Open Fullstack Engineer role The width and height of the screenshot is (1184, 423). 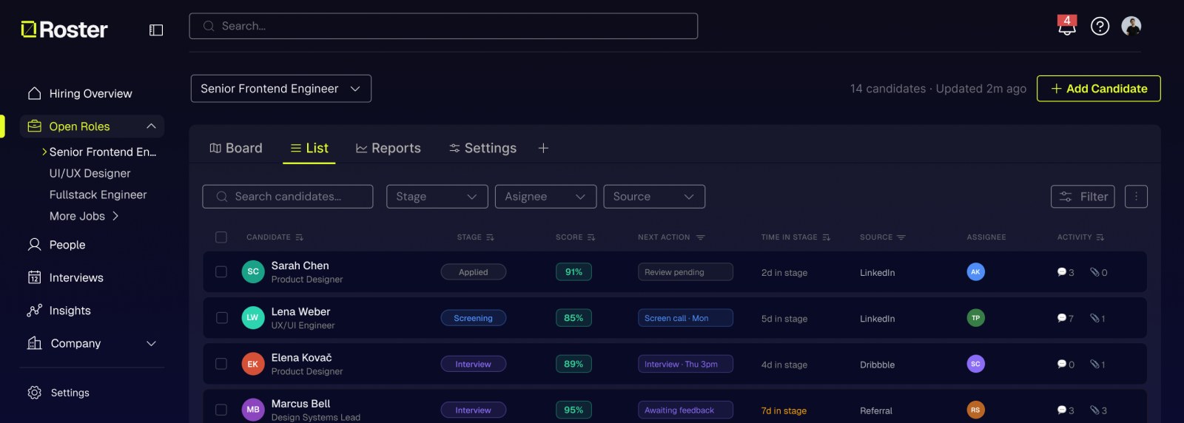tap(98, 194)
